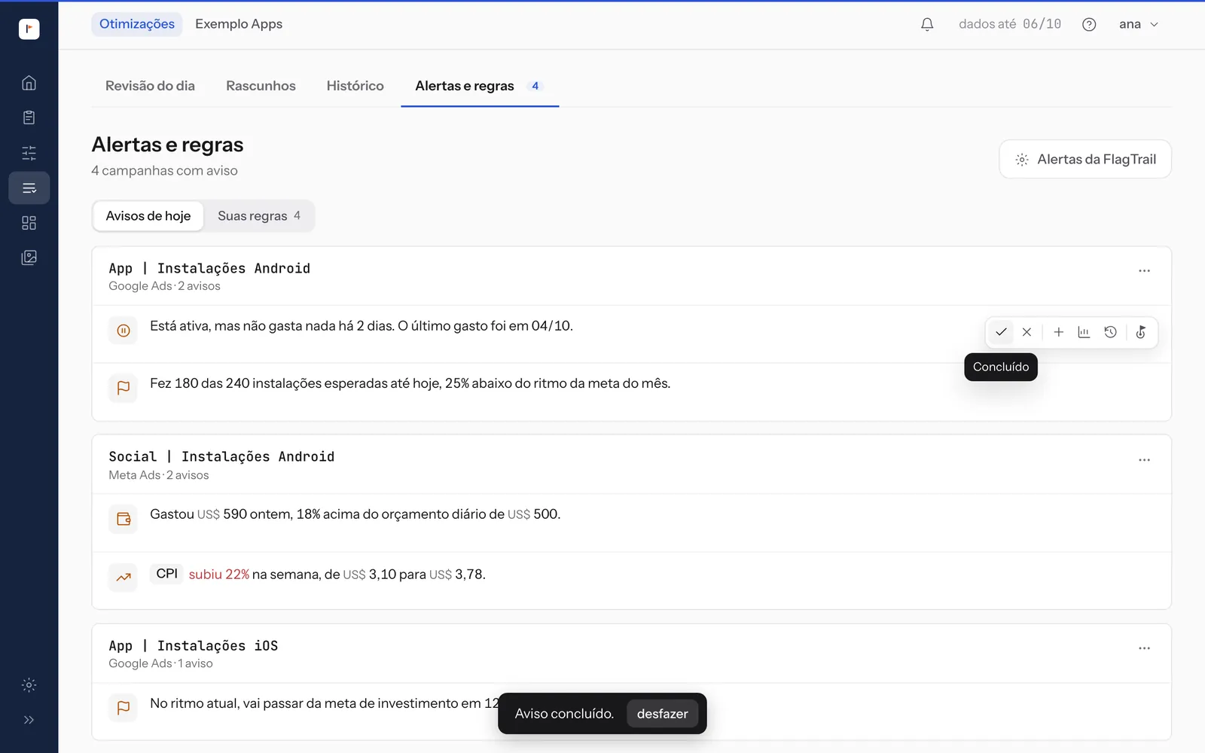Open more options for App | Instalações iOS
Viewport: 1205px width, 753px height.
tap(1144, 648)
